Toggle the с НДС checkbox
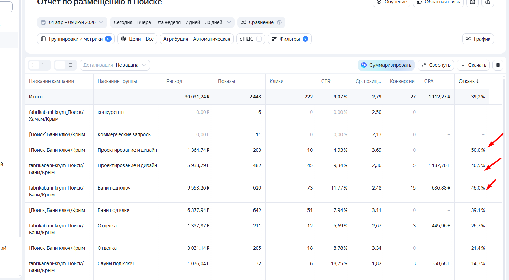The image size is (509, 280). pos(259,39)
